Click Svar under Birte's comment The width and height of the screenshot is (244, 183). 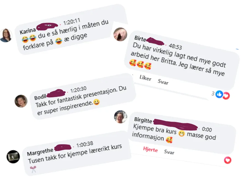[163, 82]
